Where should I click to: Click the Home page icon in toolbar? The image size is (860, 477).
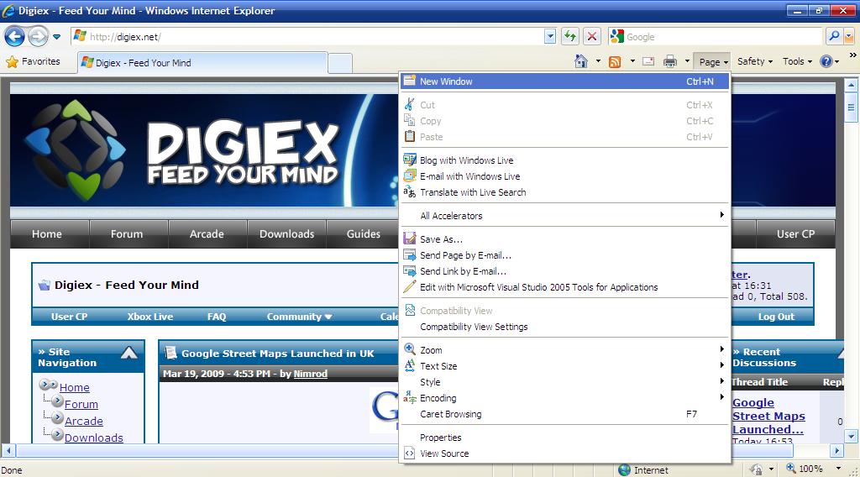pos(581,61)
